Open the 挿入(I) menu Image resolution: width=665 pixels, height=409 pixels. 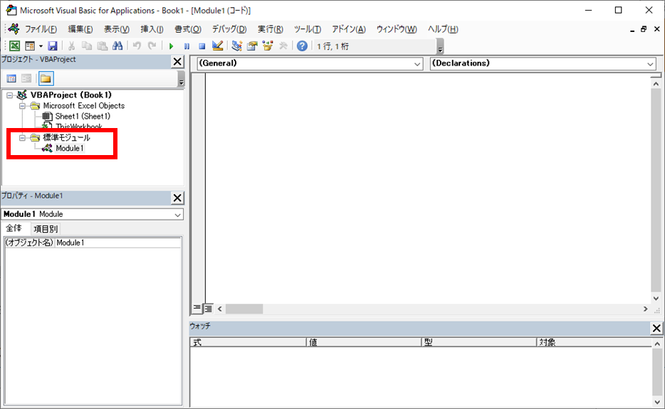click(x=152, y=29)
